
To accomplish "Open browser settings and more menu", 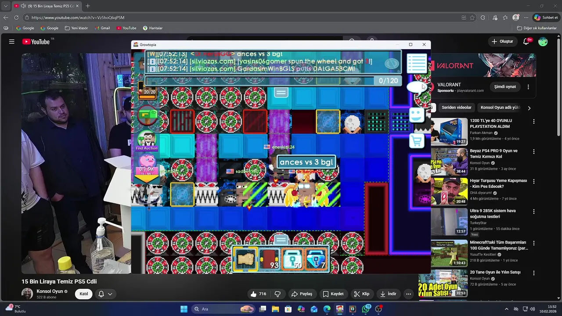I will pyautogui.click(x=526, y=18).
